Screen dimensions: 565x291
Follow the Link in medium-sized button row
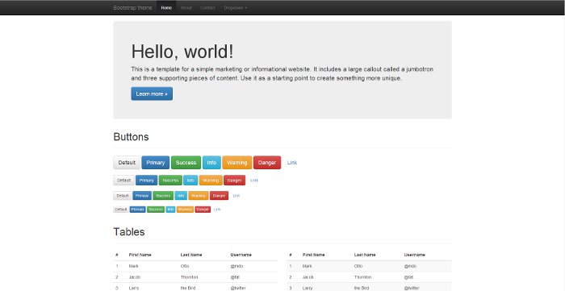pyautogui.click(x=254, y=181)
